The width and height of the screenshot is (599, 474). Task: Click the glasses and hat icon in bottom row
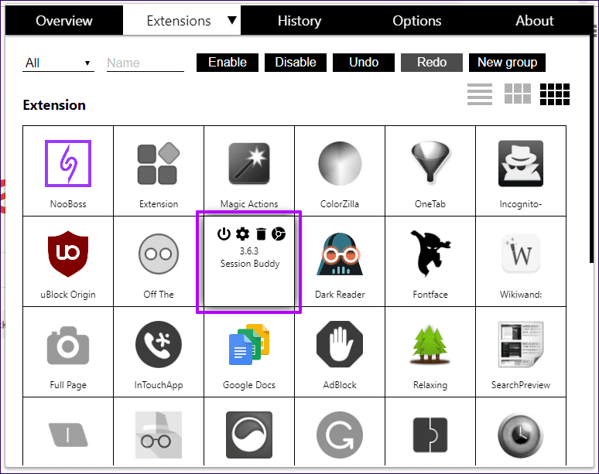159,435
